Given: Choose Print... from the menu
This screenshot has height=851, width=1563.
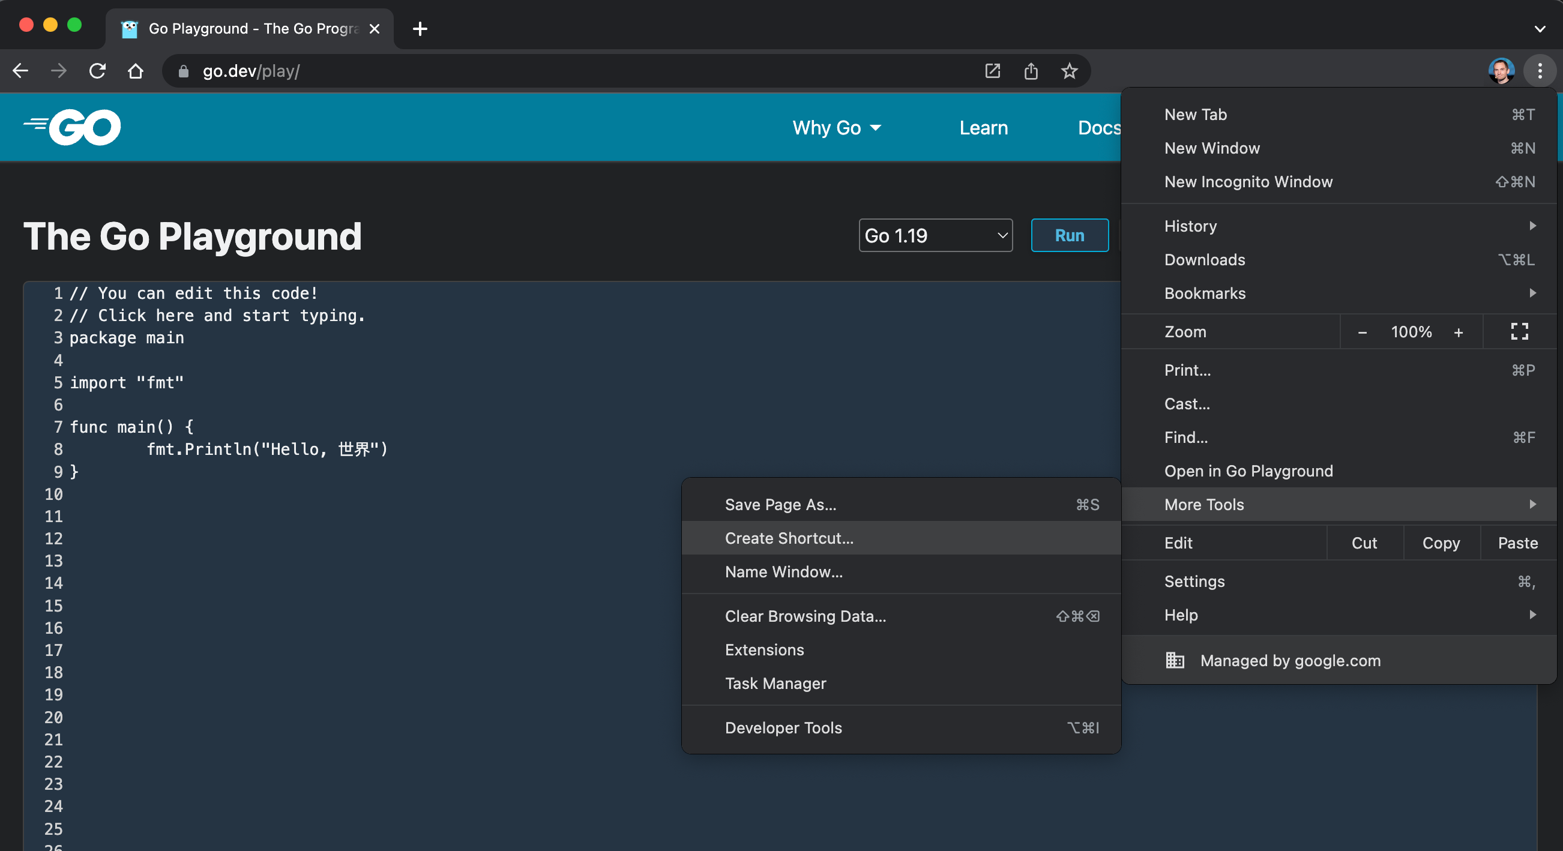Looking at the screenshot, I should (x=1339, y=370).
